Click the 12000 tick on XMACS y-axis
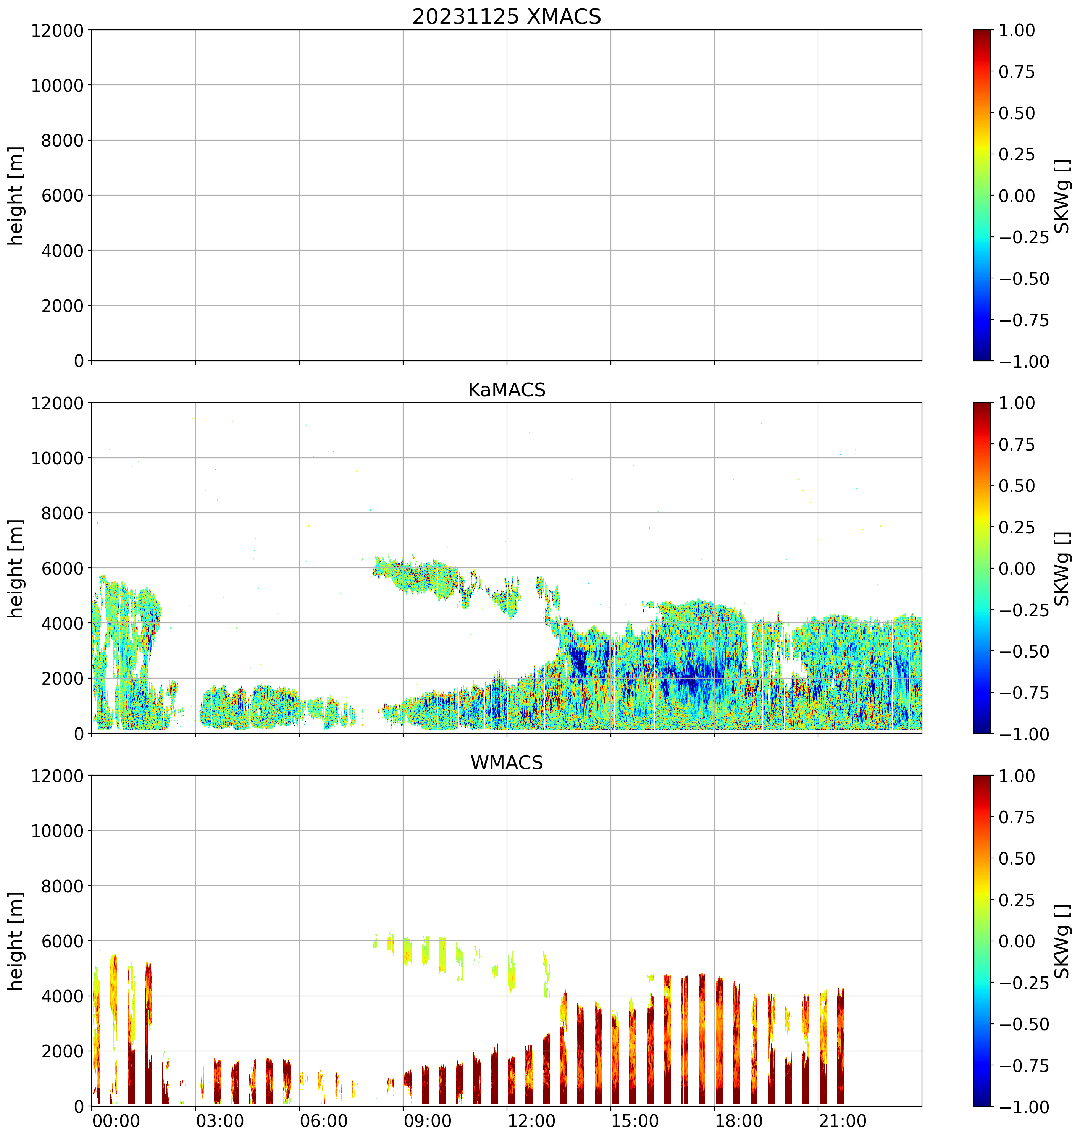 57,30
